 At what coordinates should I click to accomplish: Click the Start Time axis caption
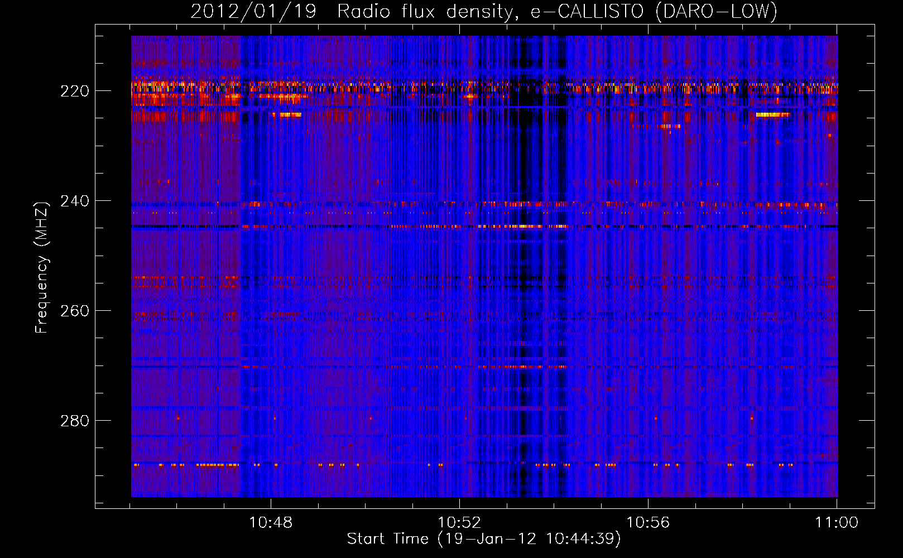click(x=484, y=539)
